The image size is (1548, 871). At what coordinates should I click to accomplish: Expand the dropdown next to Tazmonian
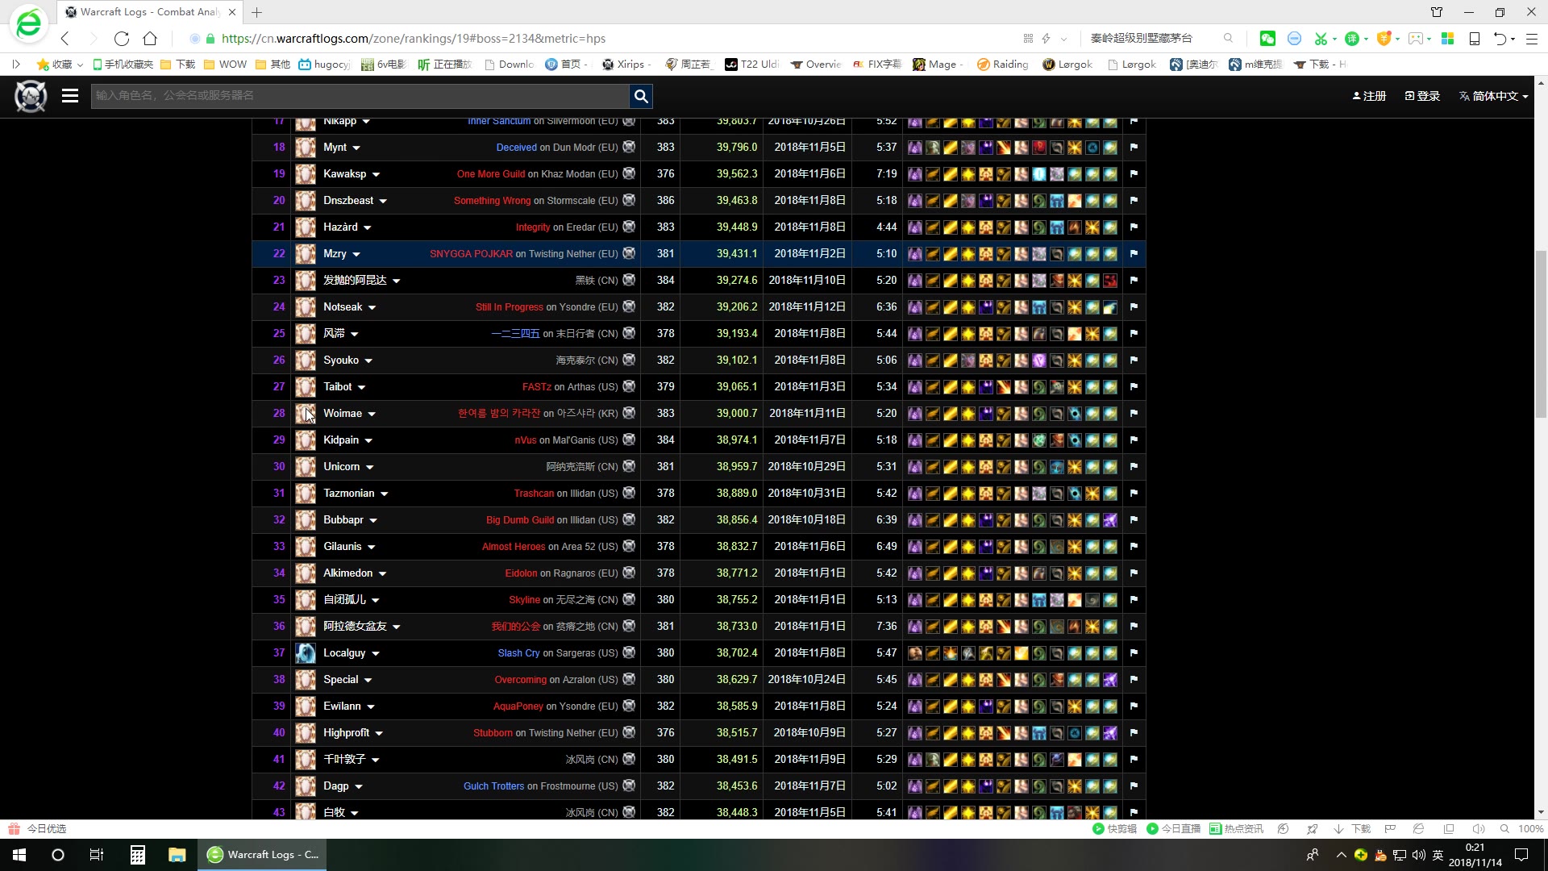click(384, 494)
